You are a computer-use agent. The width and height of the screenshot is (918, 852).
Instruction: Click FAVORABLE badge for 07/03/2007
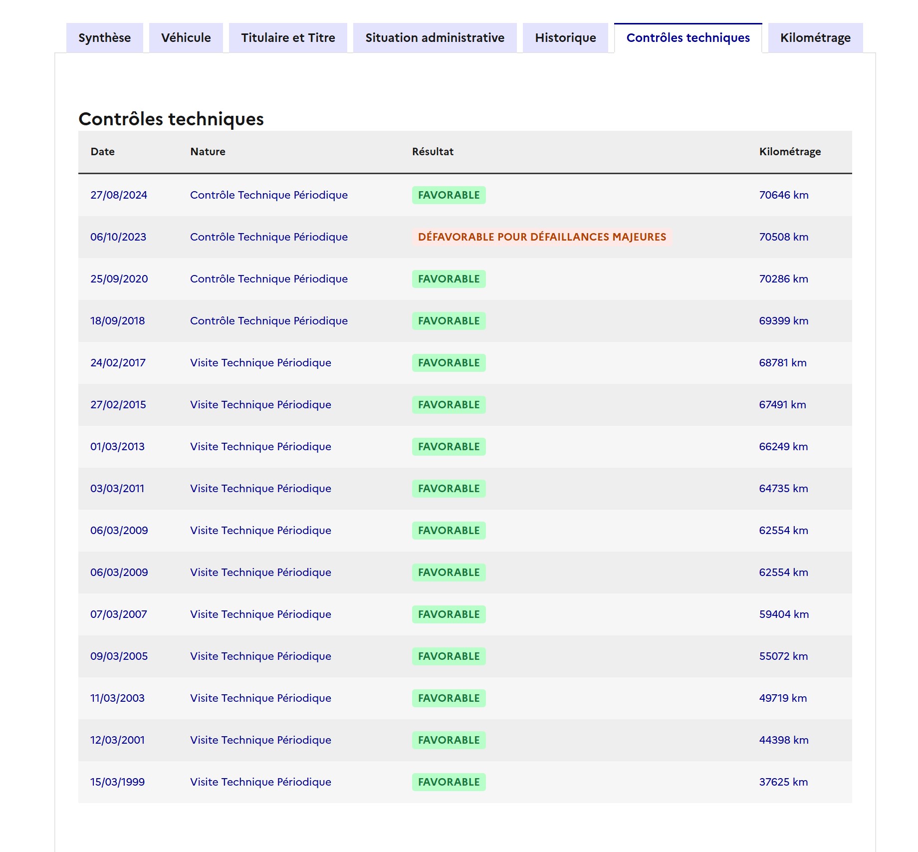[x=449, y=614]
